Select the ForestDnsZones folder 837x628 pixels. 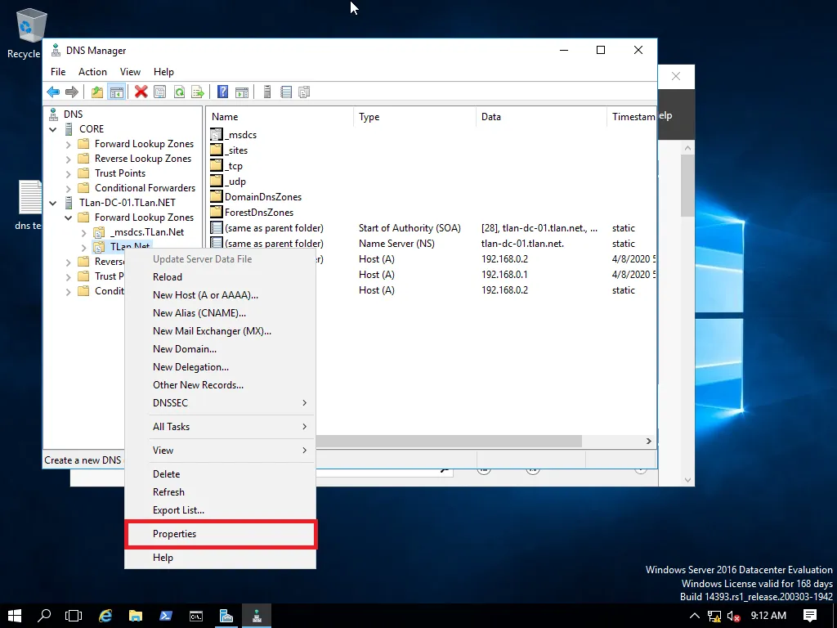click(x=253, y=212)
